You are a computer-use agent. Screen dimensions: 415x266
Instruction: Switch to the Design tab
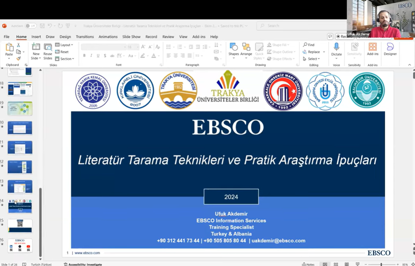pyautogui.click(x=65, y=37)
